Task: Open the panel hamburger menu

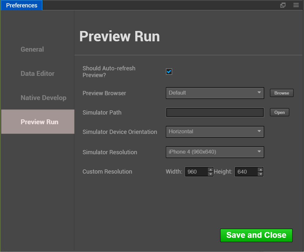Action: point(296,5)
